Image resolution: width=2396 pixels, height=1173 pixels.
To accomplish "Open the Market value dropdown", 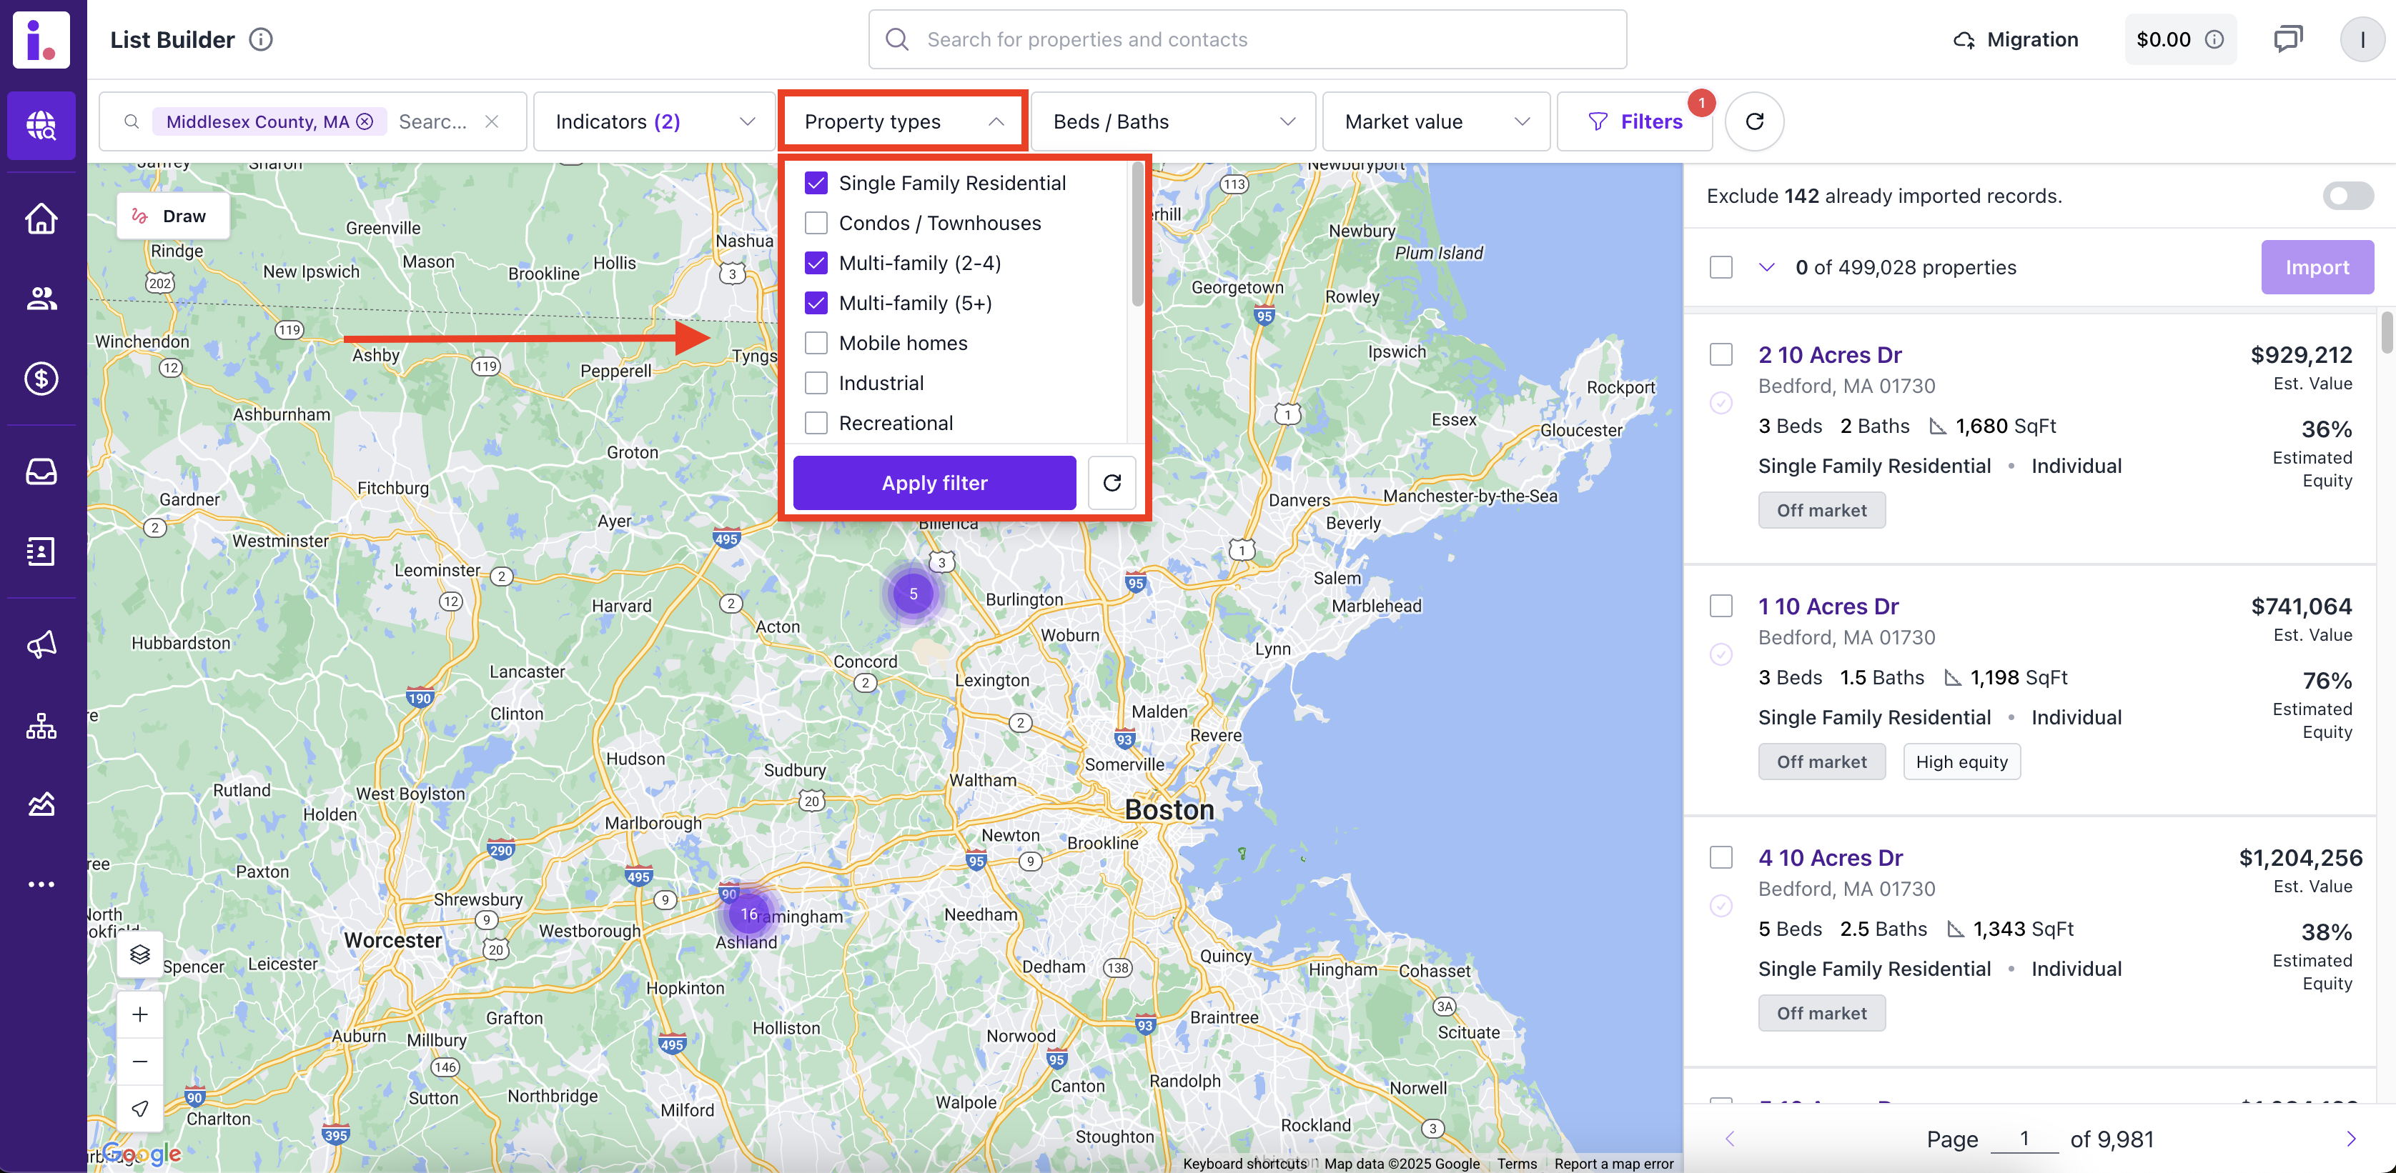I will click(1436, 121).
